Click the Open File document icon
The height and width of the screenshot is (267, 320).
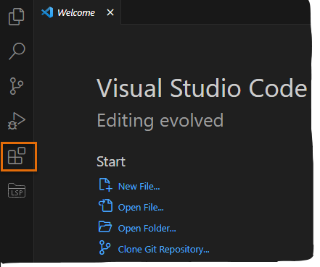(x=105, y=205)
